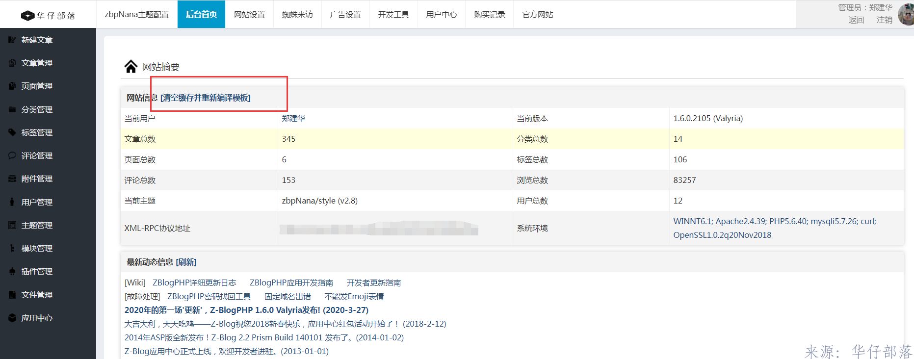
Task: Open Z-BlogPHP 1.6.0 Valyria发布 news link
Action: (246, 310)
